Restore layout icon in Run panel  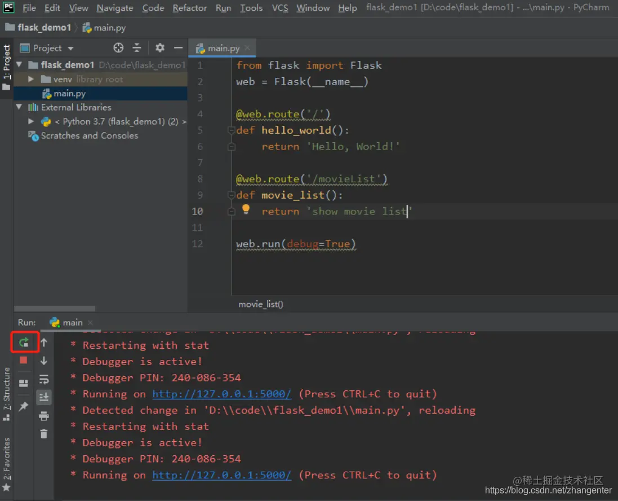[x=24, y=383]
